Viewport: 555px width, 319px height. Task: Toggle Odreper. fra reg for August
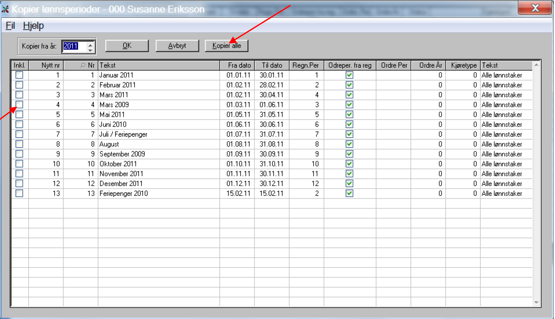[349, 144]
